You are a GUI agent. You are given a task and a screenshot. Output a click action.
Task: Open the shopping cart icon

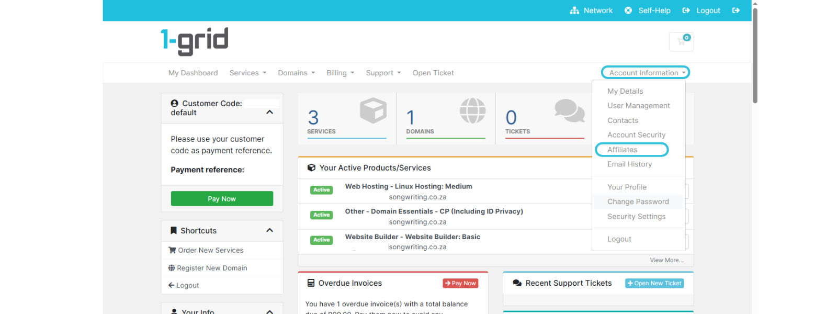(681, 42)
